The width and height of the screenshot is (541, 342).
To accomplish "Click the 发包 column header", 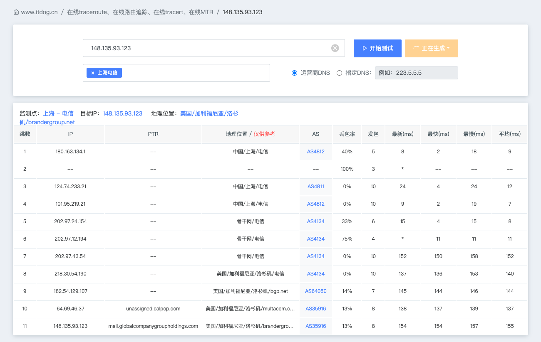I will click(373, 134).
